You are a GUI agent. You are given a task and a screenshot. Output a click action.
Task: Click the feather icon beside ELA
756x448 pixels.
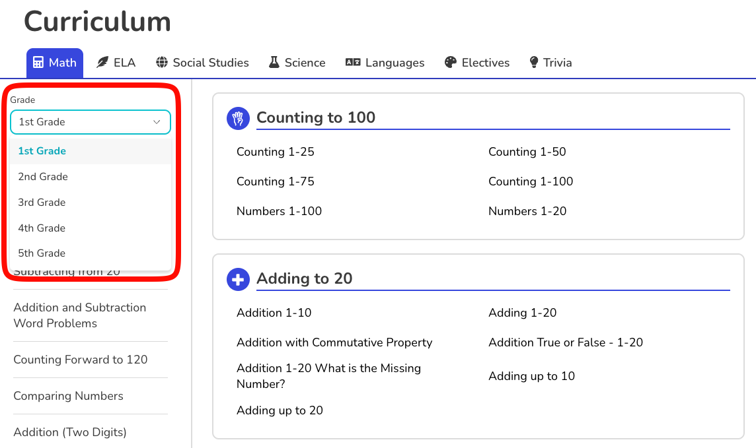click(x=102, y=63)
